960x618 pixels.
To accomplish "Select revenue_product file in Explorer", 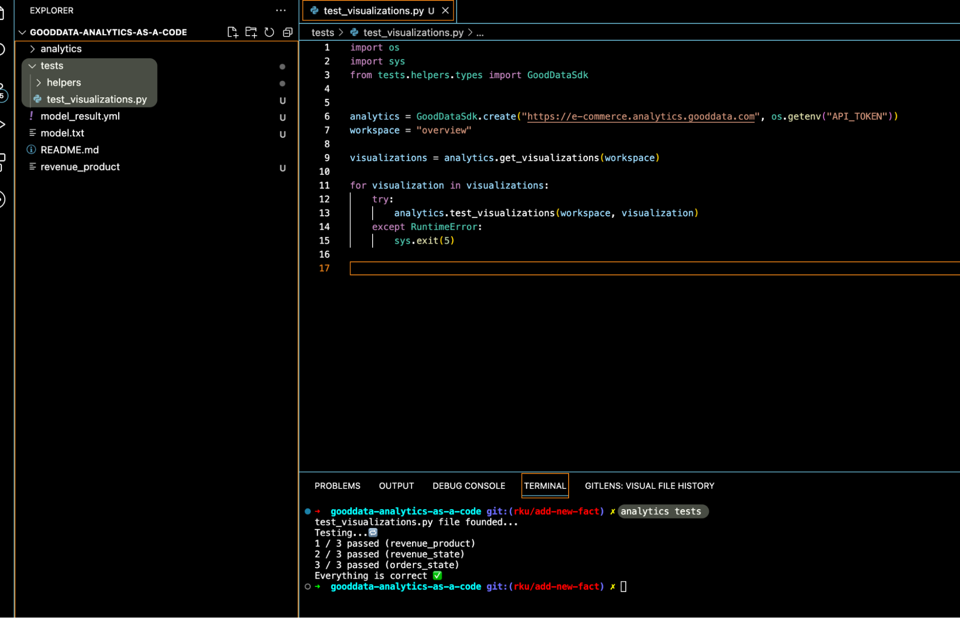I will (80, 167).
